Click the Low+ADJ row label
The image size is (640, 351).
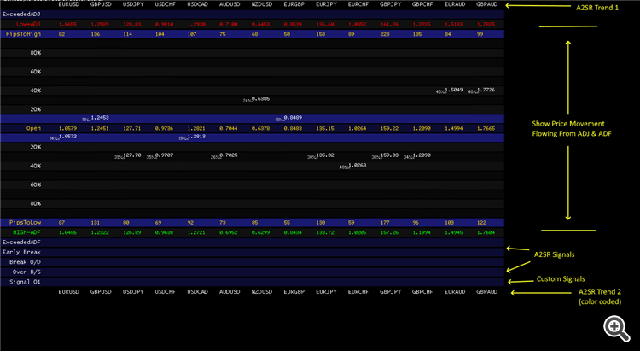coord(28,24)
